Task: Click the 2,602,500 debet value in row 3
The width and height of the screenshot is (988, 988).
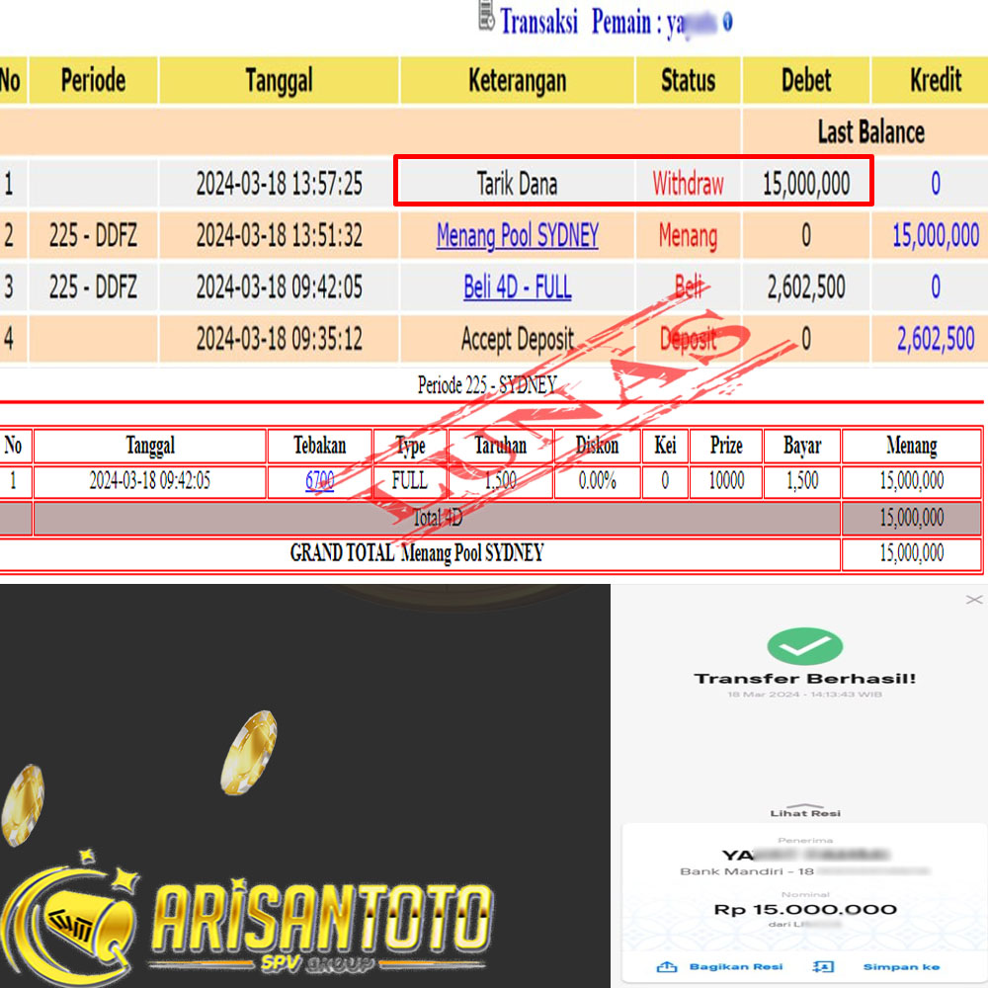Action: 806,288
